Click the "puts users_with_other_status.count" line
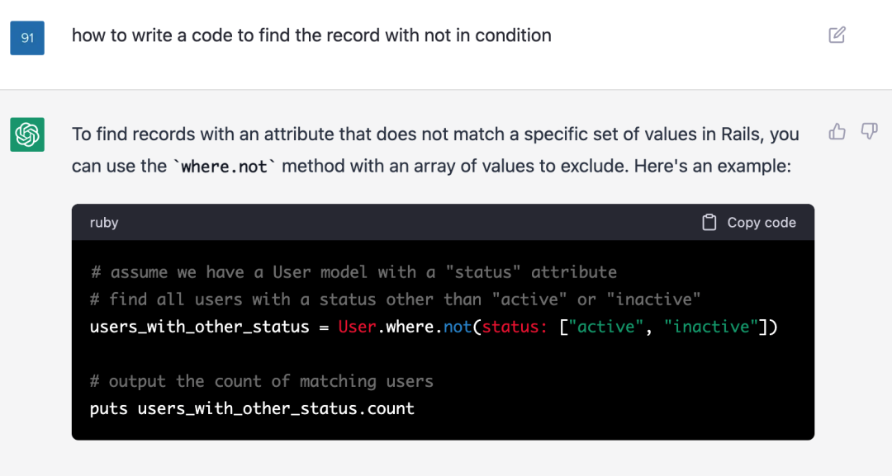The height and width of the screenshot is (476, 892). [252, 408]
